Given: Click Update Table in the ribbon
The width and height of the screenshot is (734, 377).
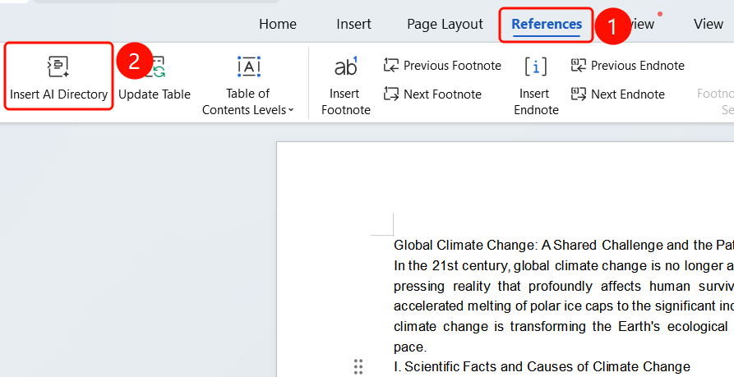Looking at the screenshot, I should (x=155, y=94).
